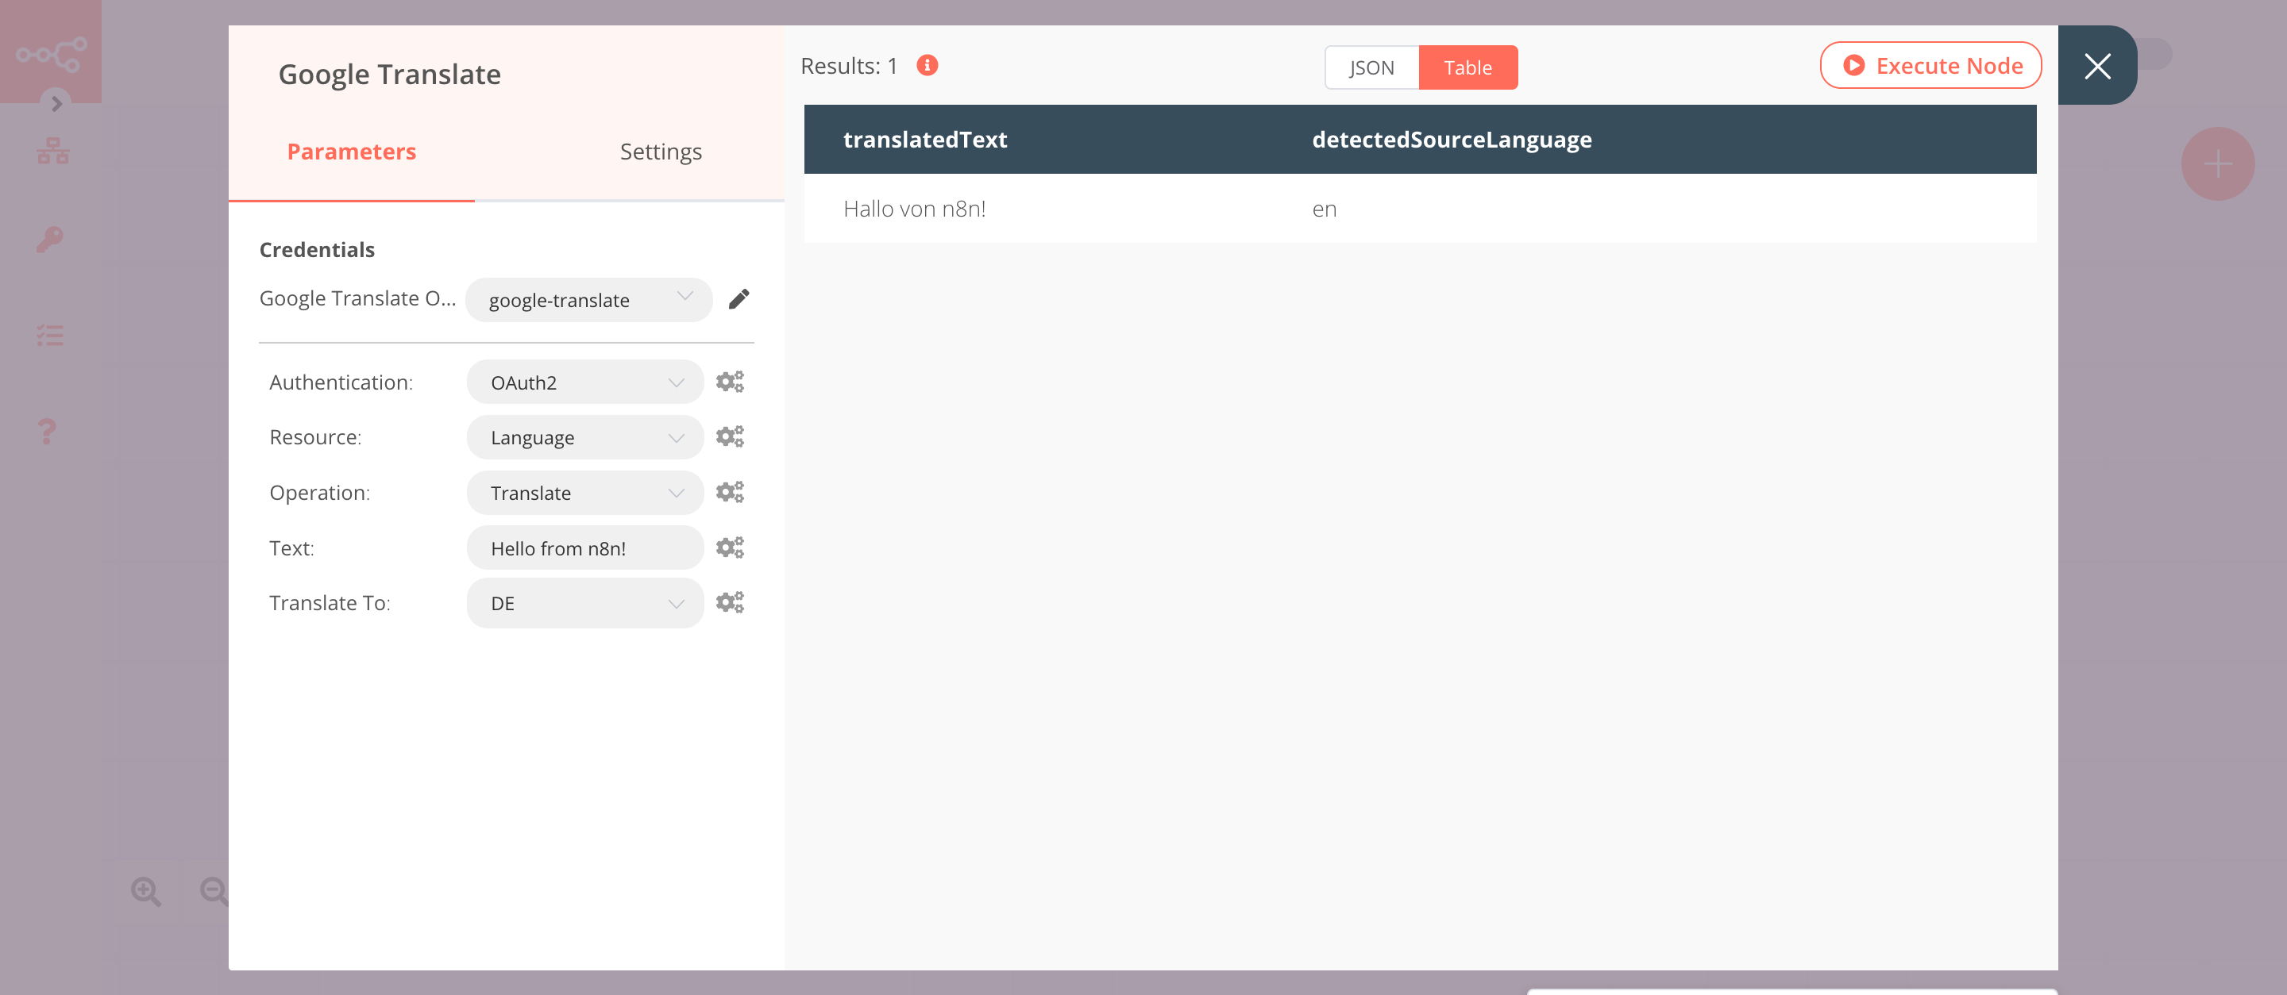Expand the Resource Language dropdown

[x=584, y=437]
